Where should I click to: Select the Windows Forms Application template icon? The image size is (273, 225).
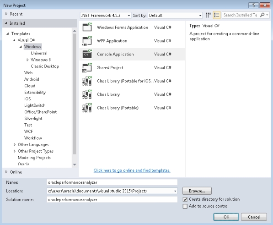(87, 27)
